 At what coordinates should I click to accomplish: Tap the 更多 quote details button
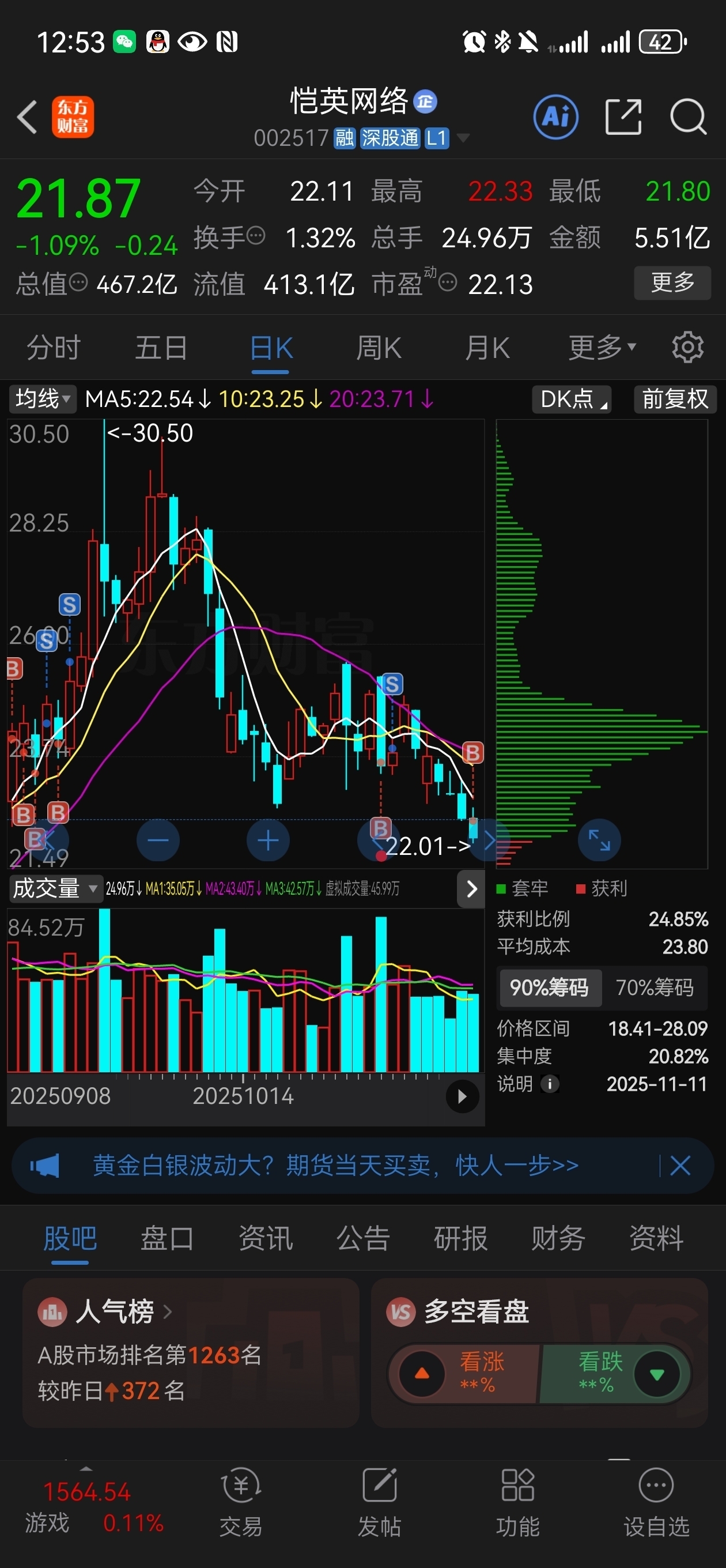click(672, 282)
